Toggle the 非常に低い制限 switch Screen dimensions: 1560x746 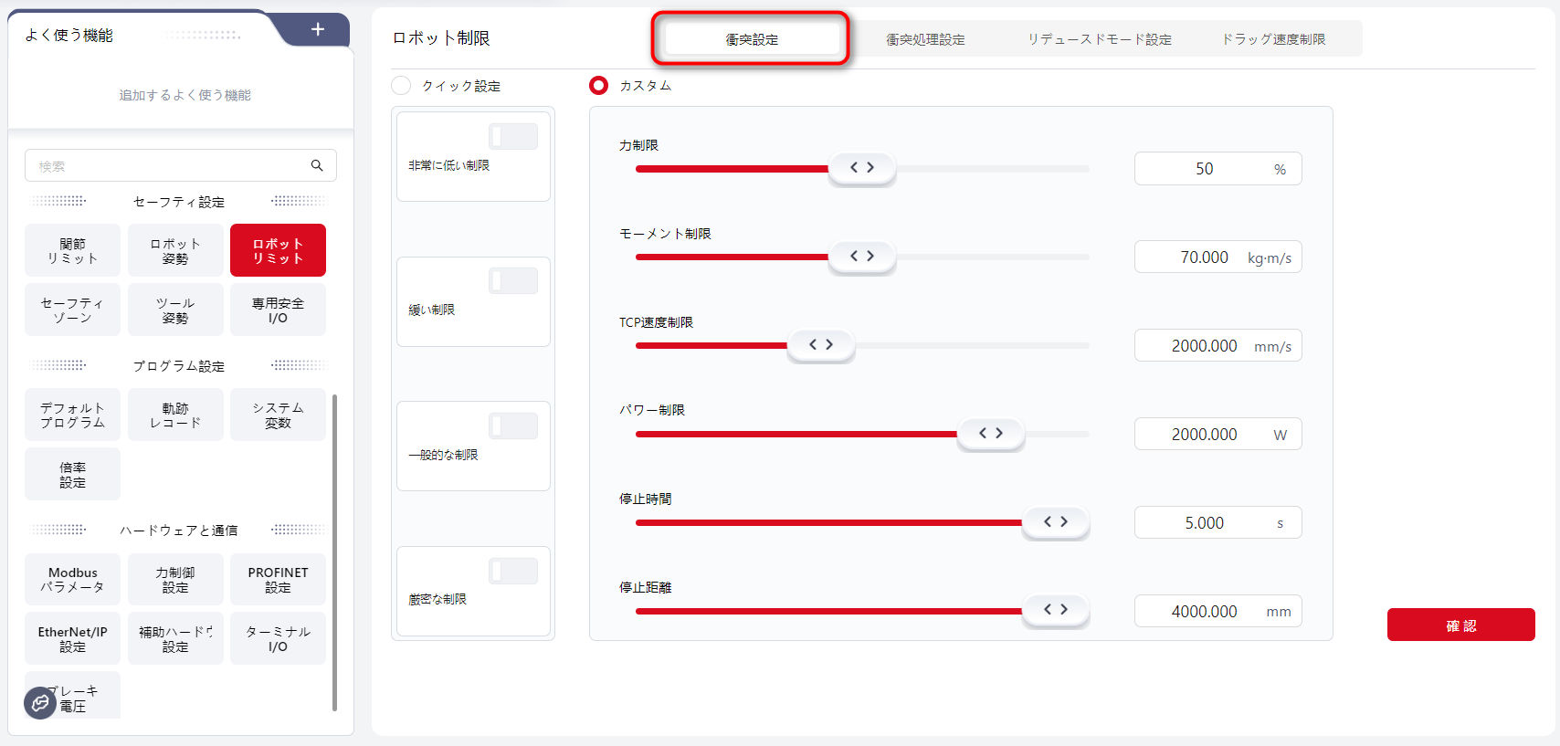point(513,137)
